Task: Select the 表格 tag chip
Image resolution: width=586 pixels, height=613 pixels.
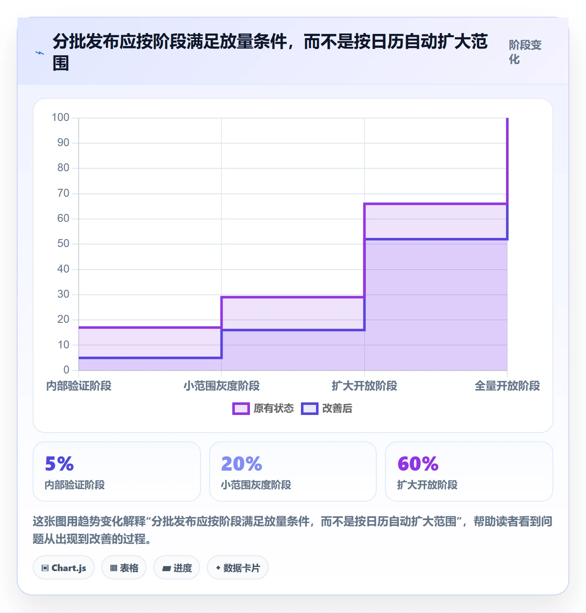Action: 124,568
